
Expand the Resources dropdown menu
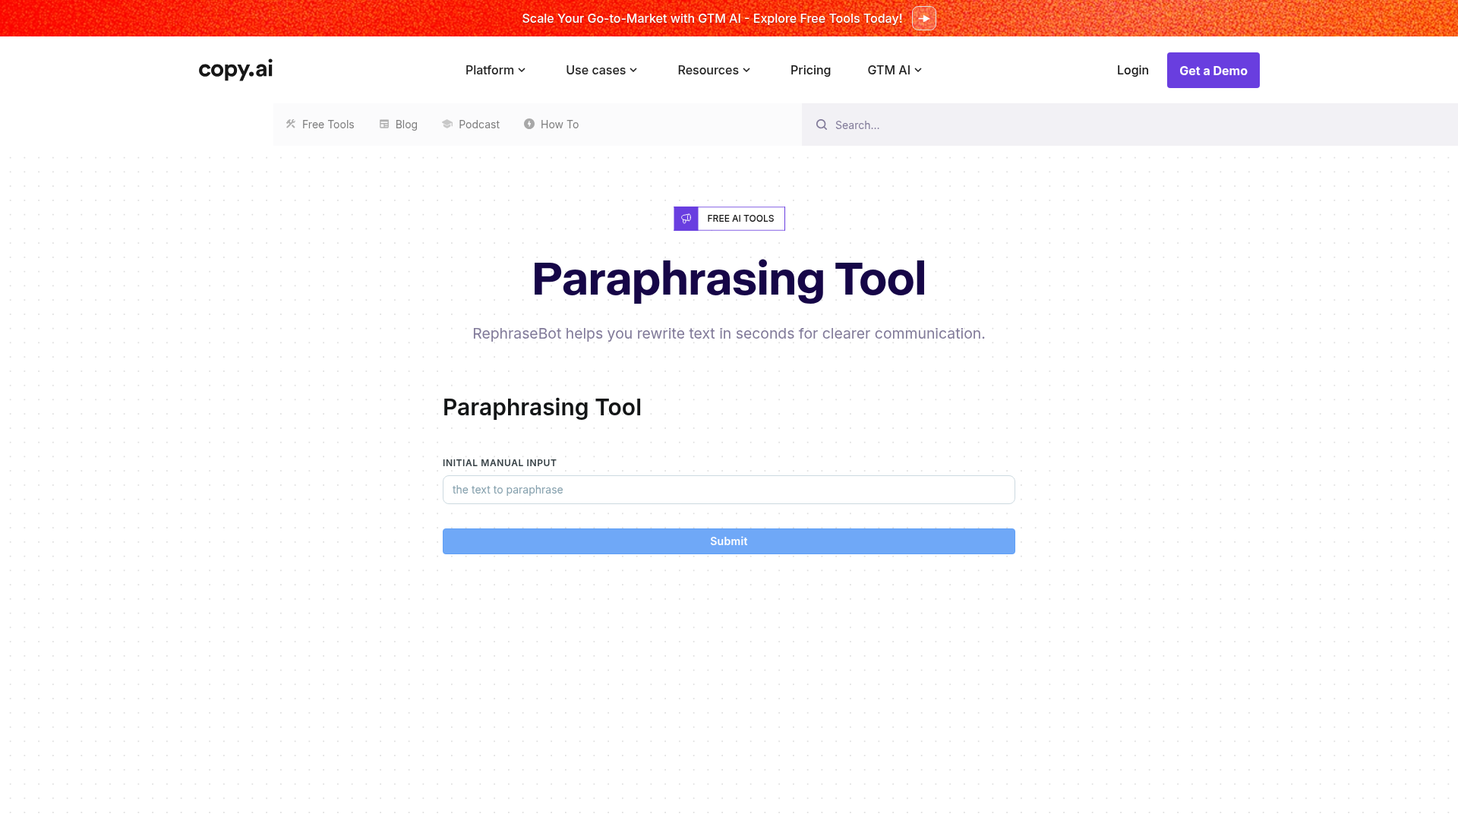click(x=714, y=70)
